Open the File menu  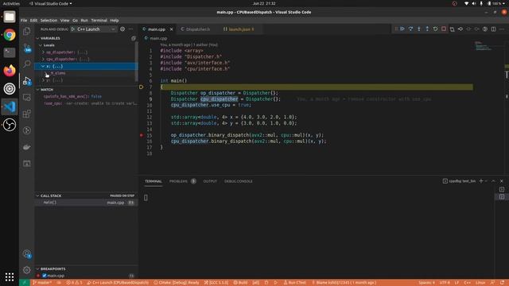pyautogui.click(x=24, y=20)
